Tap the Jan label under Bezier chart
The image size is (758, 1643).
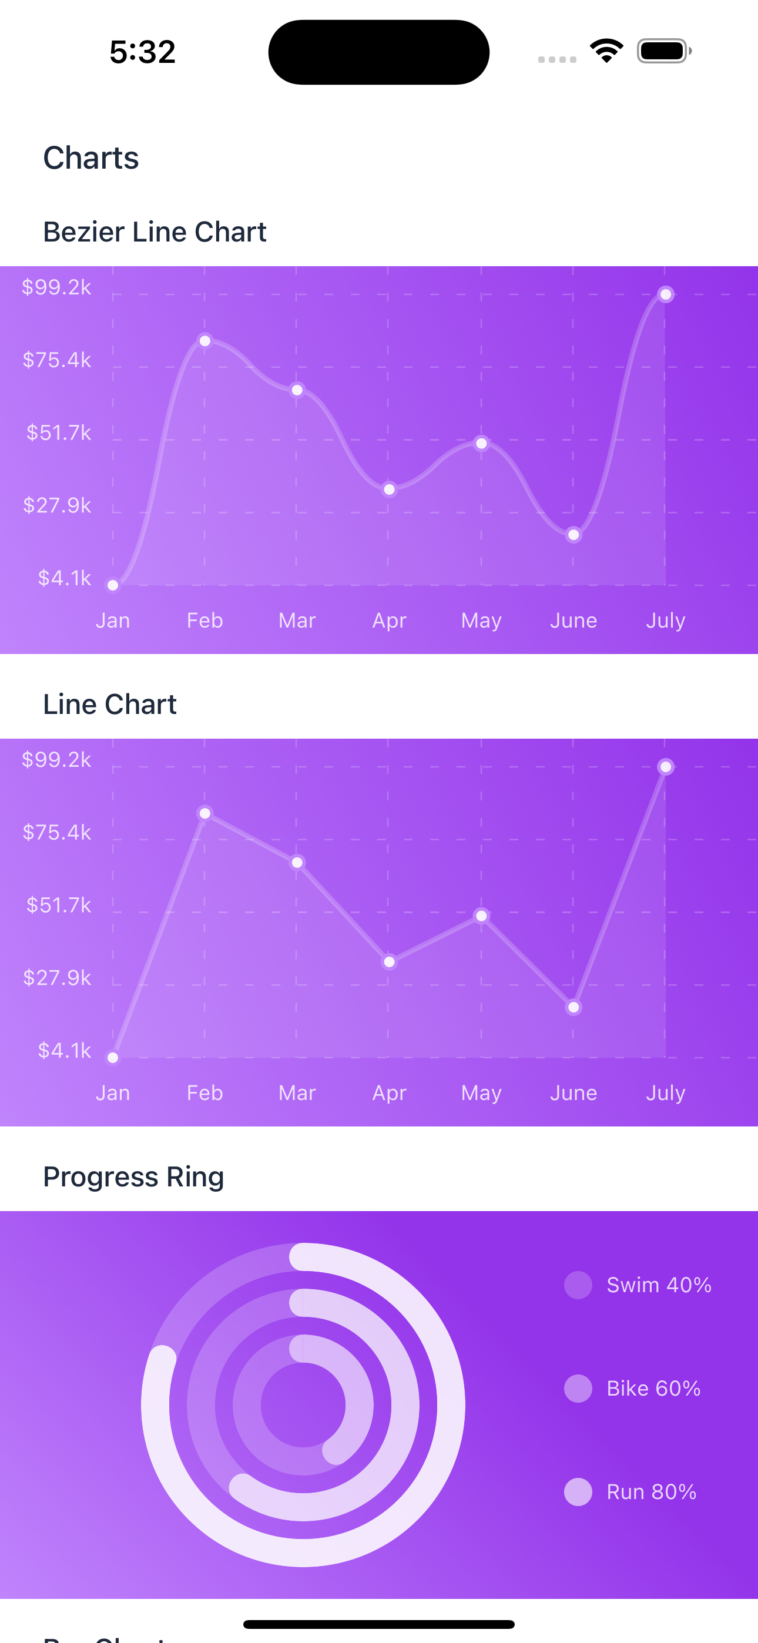click(x=113, y=621)
